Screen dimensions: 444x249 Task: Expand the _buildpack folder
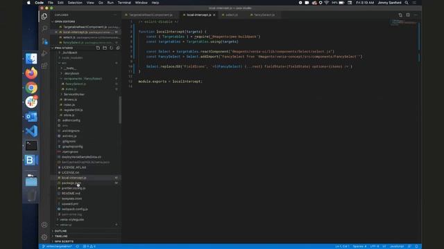click(69, 53)
